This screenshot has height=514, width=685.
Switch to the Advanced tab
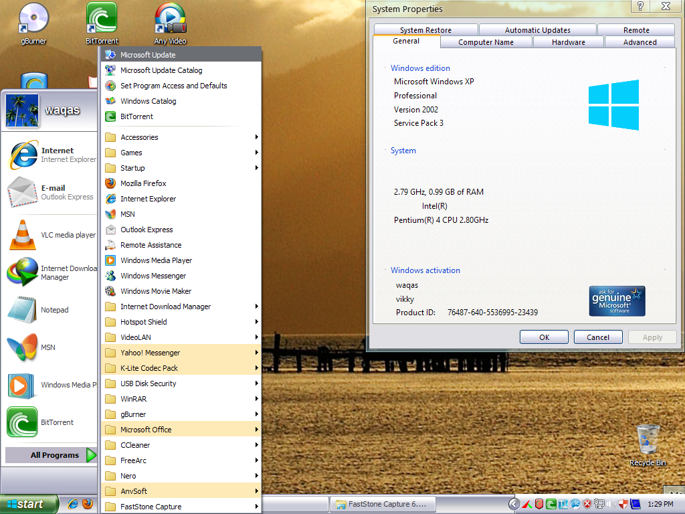[x=640, y=42]
